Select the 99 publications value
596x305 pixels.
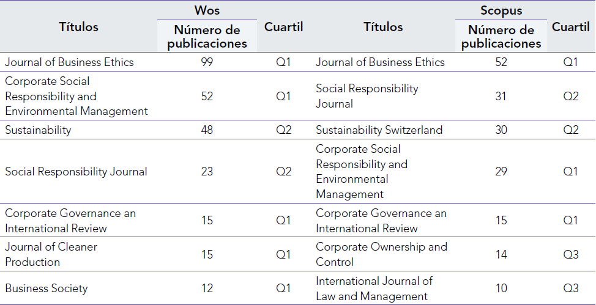tap(207, 62)
